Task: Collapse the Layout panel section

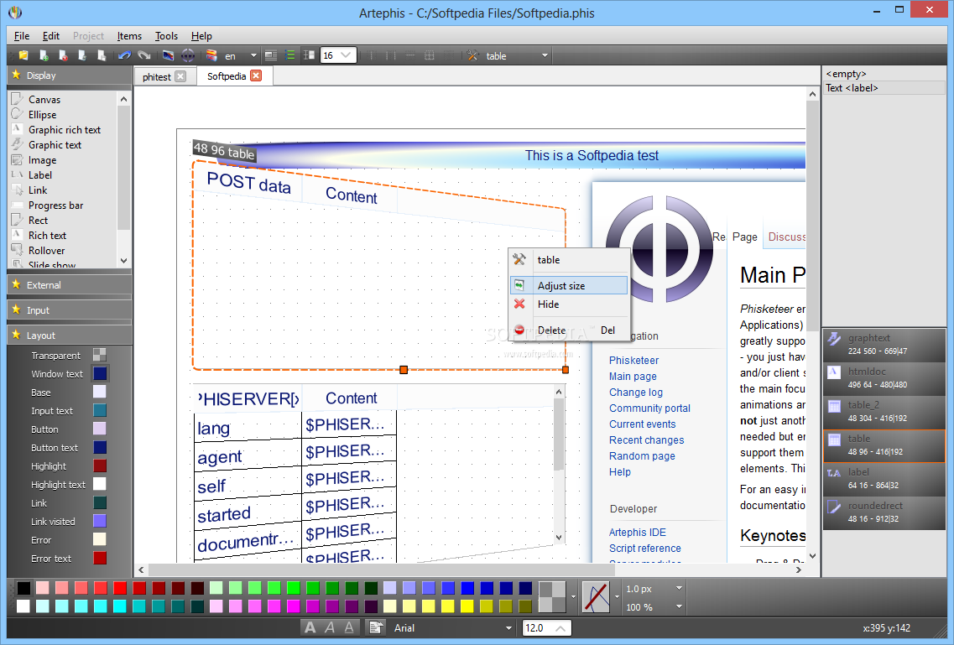Action: click(70, 335)
